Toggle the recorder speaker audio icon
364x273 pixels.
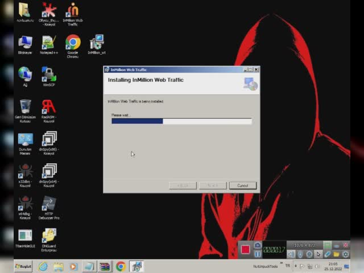point(291,254)
